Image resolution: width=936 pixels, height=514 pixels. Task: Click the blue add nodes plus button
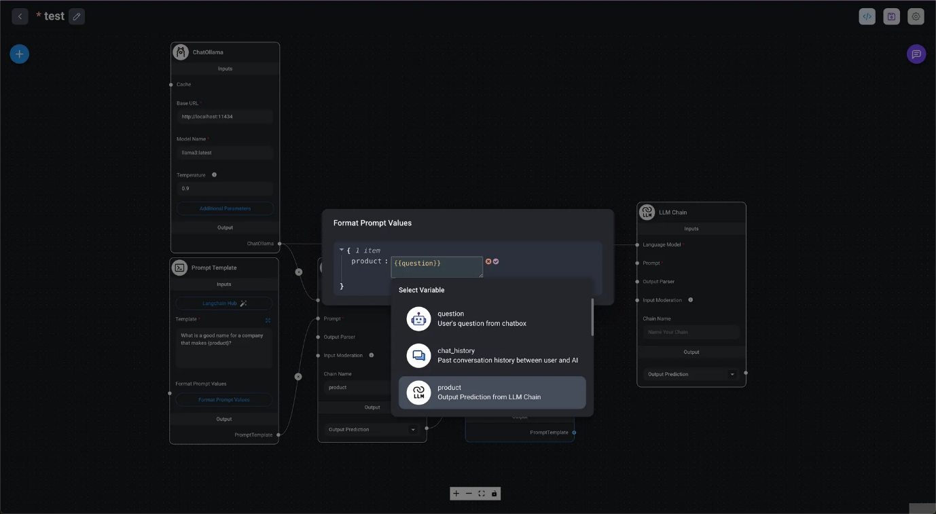click(x=20, y=54)
